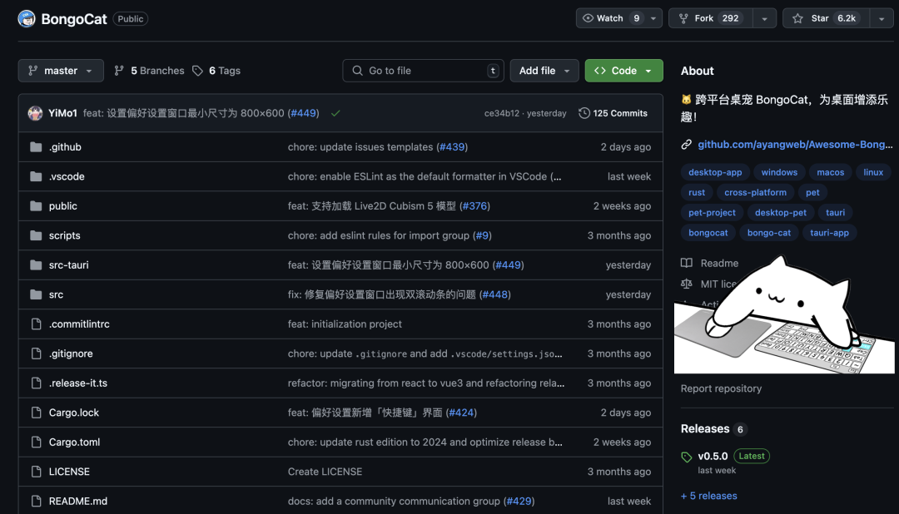Viewport: 899px width, 514px height.
Task: Open the github.com/ayangweb/Awesome-Bong... link
Action: click(795, 145)
